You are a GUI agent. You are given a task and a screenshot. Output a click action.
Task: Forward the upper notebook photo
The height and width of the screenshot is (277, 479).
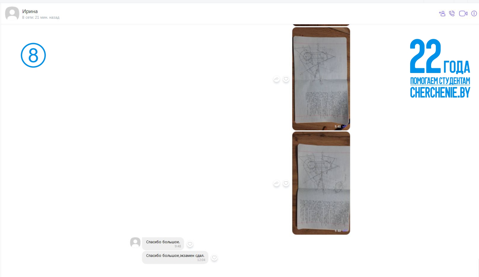276,79
